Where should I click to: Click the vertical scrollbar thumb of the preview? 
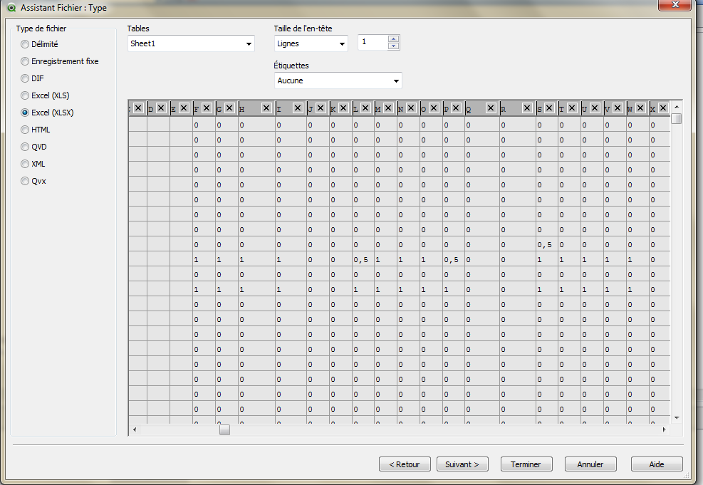pos(677,119)
